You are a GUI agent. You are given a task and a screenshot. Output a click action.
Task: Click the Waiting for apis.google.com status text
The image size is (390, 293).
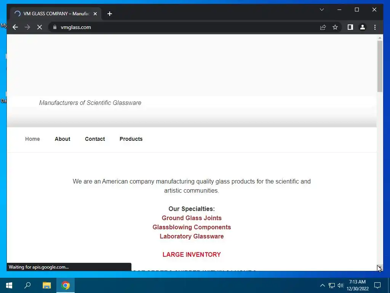38,267
